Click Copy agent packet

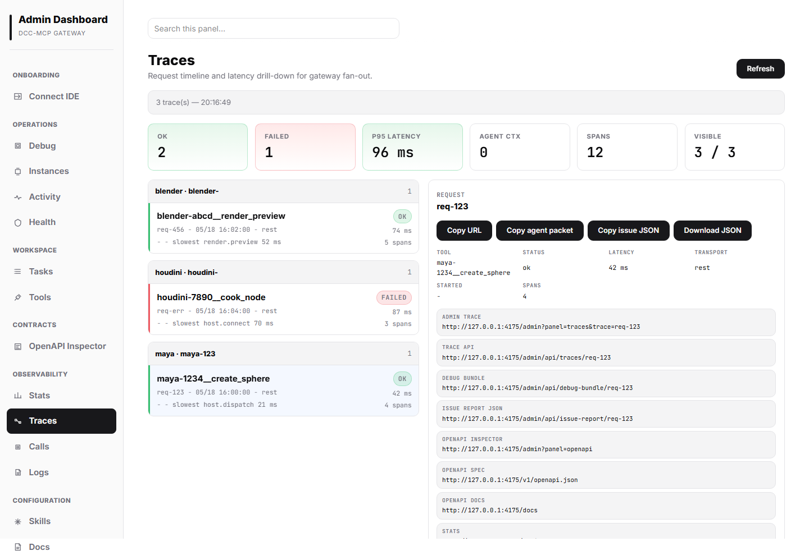point(540,231)
